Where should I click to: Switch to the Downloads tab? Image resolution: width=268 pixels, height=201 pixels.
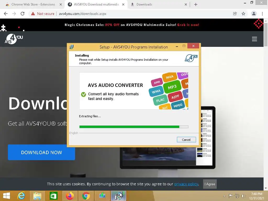point(144,4)
